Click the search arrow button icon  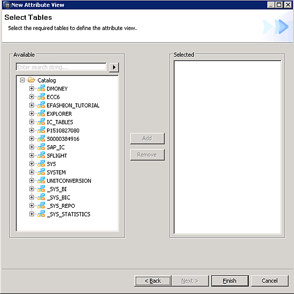(114, 67)
